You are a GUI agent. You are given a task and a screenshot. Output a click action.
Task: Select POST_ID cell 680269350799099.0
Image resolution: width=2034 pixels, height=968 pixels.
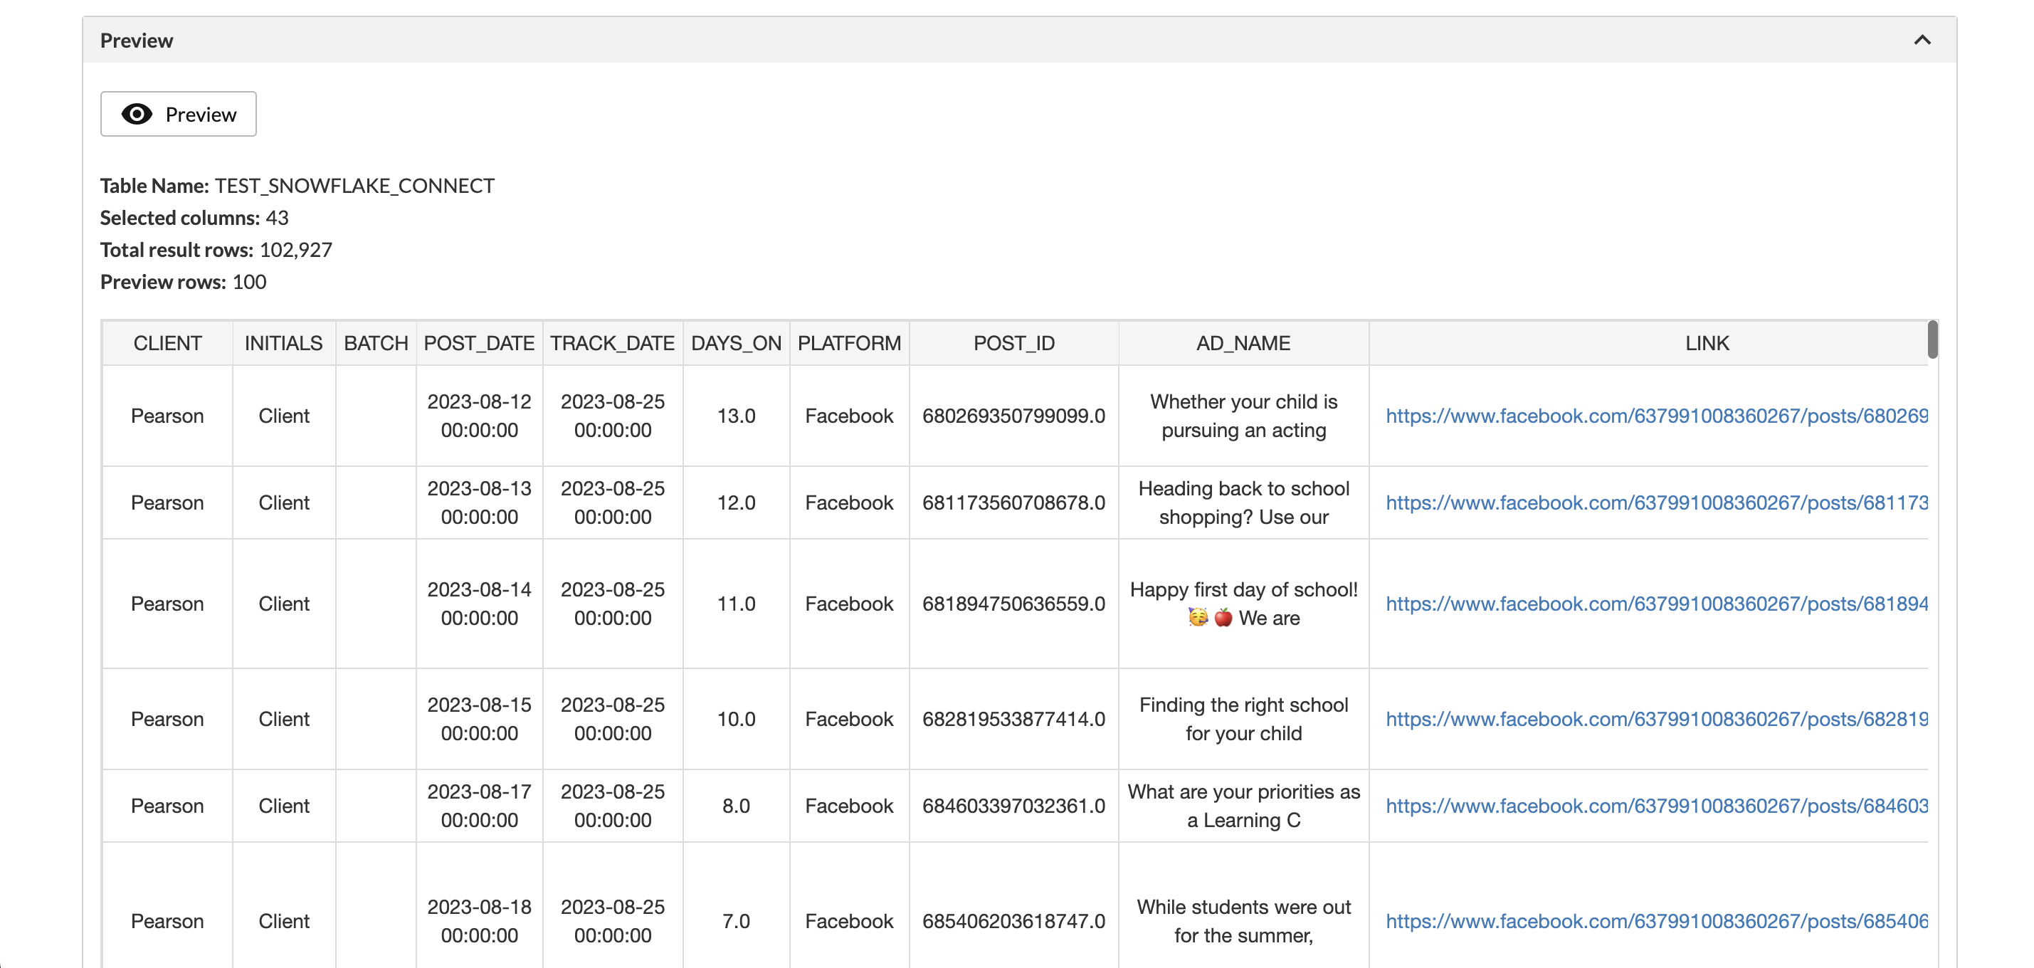1013,416
